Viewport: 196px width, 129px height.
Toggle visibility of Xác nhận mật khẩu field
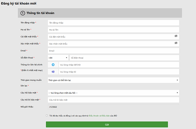pyautogui.click(x=176, y=44)
